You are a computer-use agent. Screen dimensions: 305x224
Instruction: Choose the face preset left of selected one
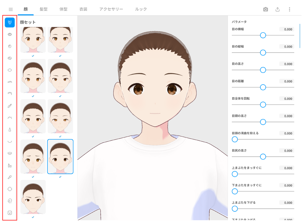[33, 157]
